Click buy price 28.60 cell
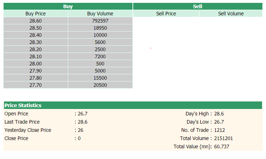 pyautogui.click(x=36, y=21)
